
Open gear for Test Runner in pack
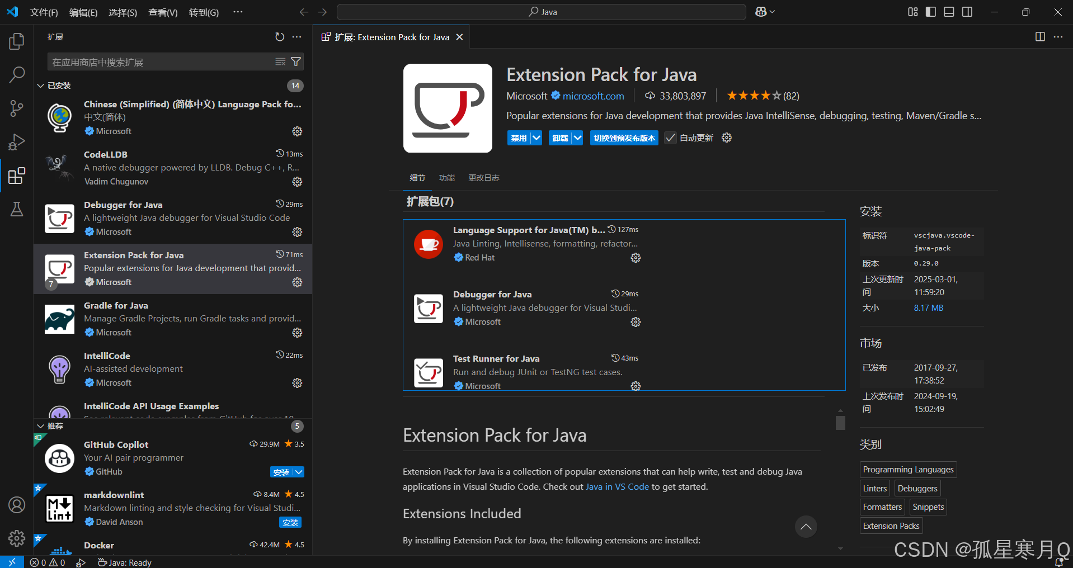[x=636, y=386]
